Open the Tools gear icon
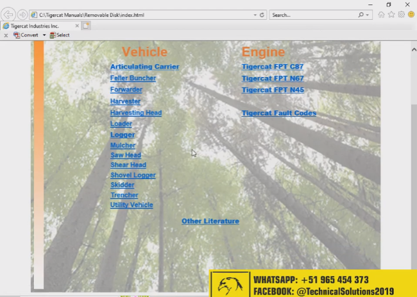Viewport: 417px width, 297px height. (x=401, y=14)
